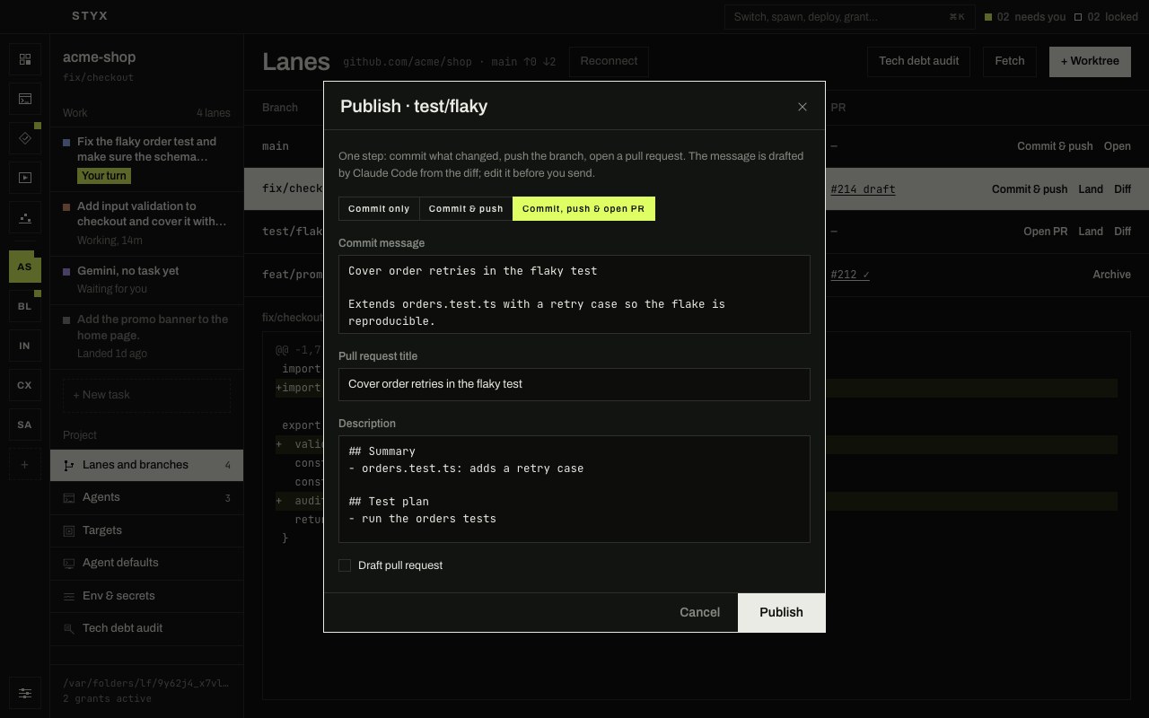The width and height of the screenshot is (1149, 718).
Task: Click the '4 lanes' count in Work header
Action: point(214,113)
